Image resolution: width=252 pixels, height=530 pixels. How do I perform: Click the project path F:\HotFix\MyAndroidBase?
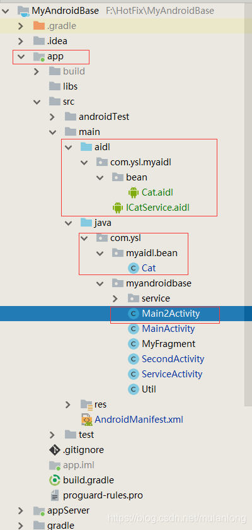pyautogui.click(x=160, y=11)
